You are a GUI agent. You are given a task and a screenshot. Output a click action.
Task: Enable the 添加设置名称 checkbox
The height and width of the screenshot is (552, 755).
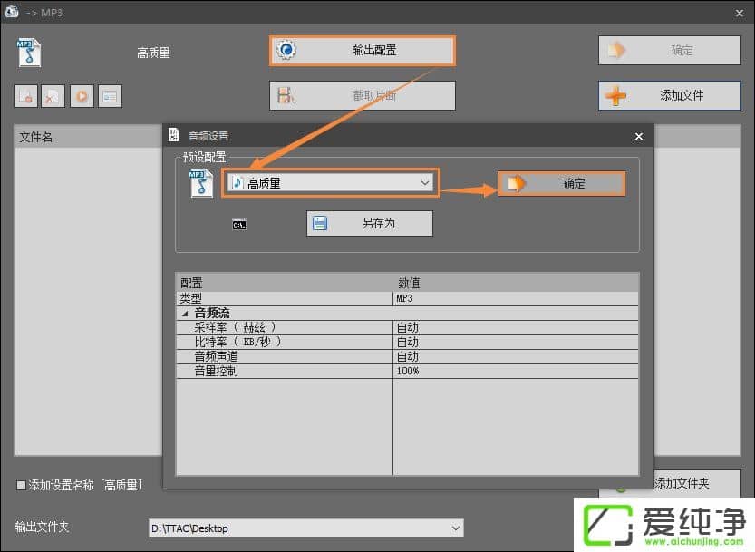(22, 485)
